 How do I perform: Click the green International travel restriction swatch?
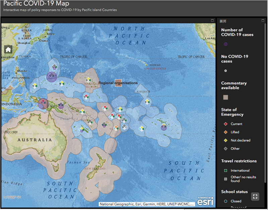click(x=225, y=170)
